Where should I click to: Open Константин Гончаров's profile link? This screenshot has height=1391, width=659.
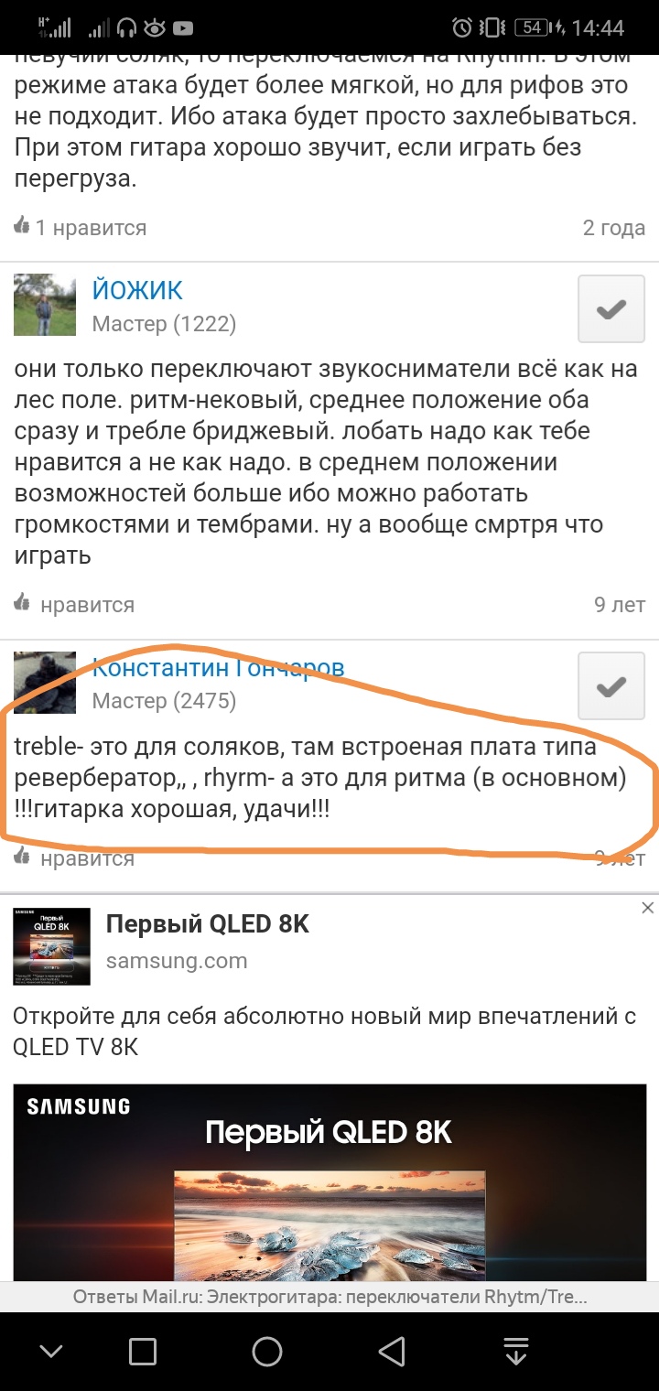point(218,667)
